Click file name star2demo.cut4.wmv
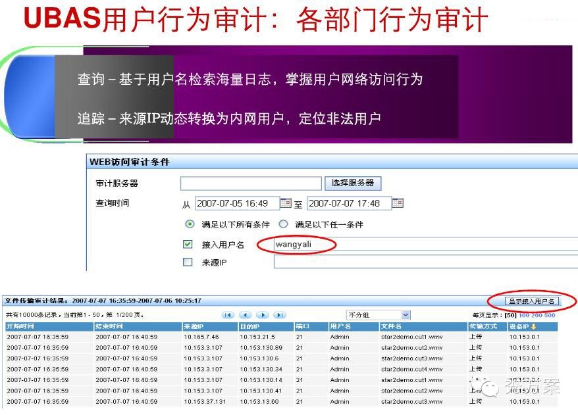 pyautogui.click(x=411, y=369)
